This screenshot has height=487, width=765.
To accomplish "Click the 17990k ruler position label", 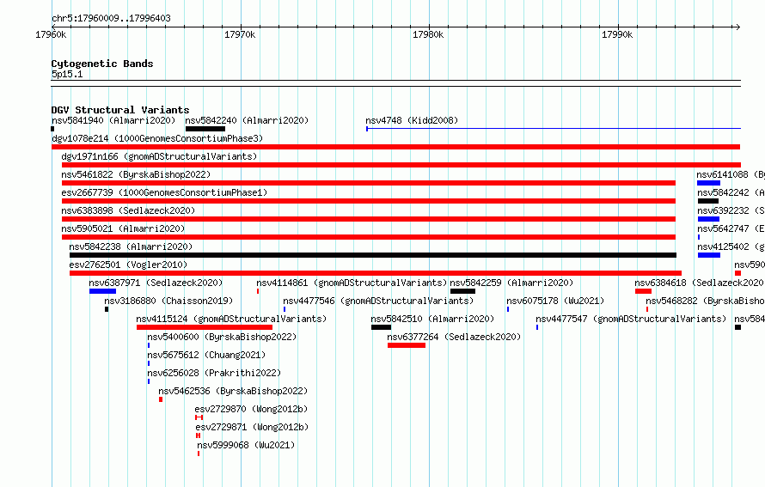I will 617,34.
